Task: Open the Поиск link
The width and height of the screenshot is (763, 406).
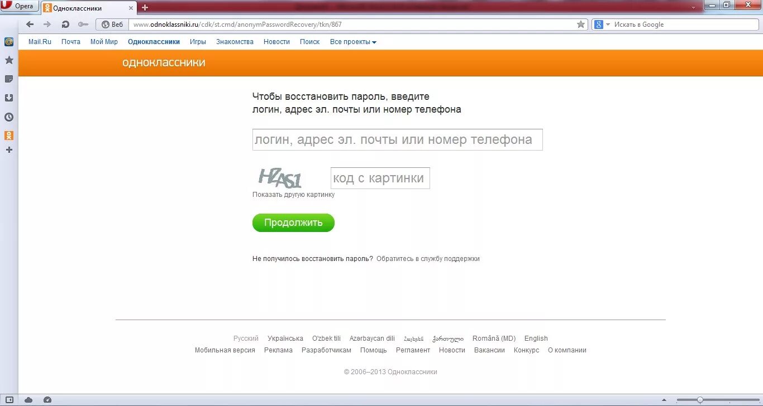Action: tap(309, 42)
